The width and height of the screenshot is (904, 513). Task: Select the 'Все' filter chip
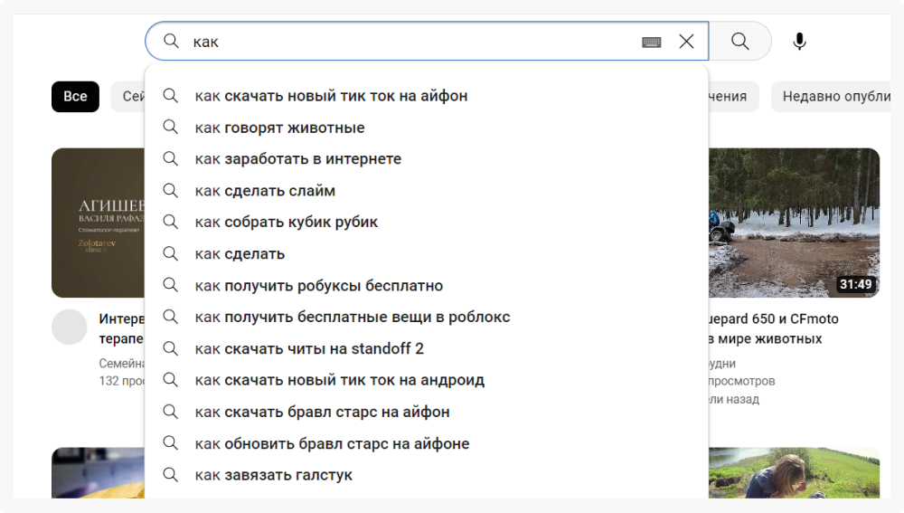75,97
